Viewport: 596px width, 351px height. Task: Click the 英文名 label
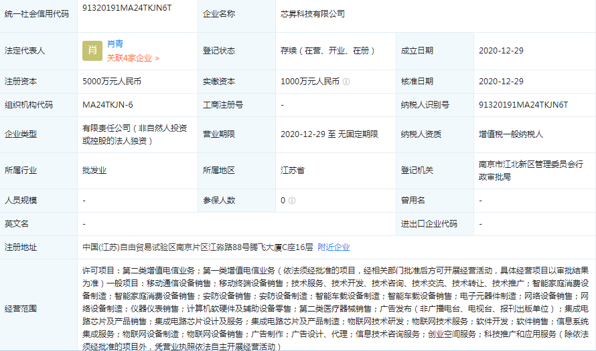(x=16, y=224)
